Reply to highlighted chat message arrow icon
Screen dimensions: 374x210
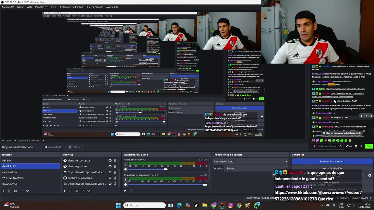[361, 116]
